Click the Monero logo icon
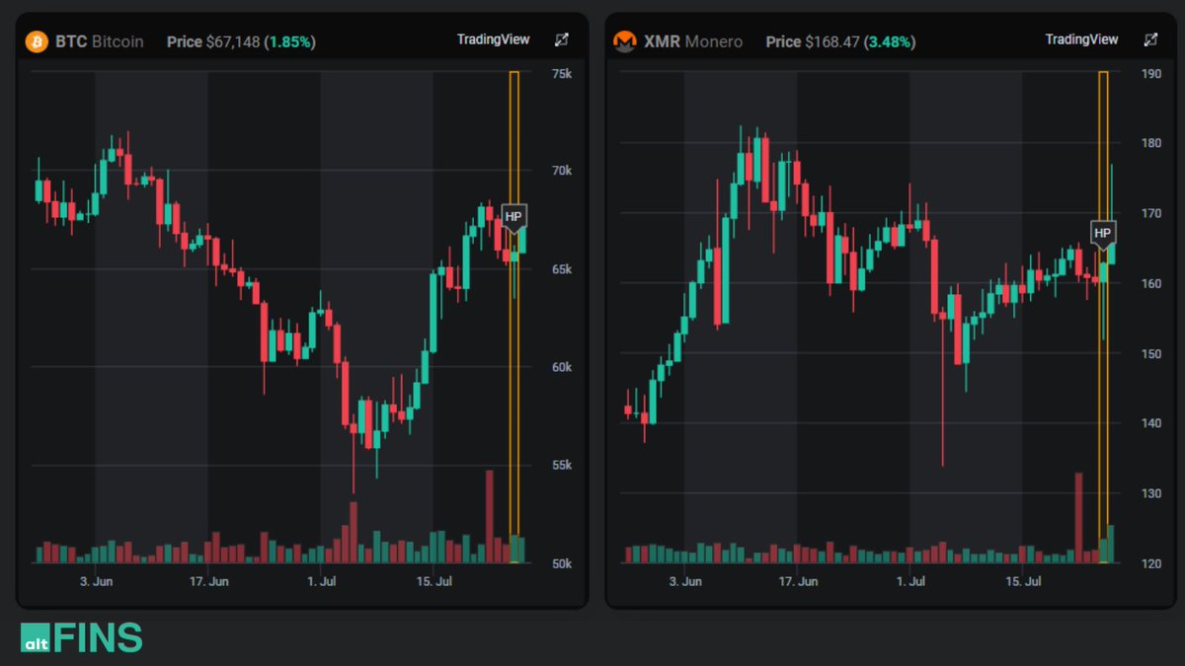Viewport: 1185px width, 666px height. 624,41
